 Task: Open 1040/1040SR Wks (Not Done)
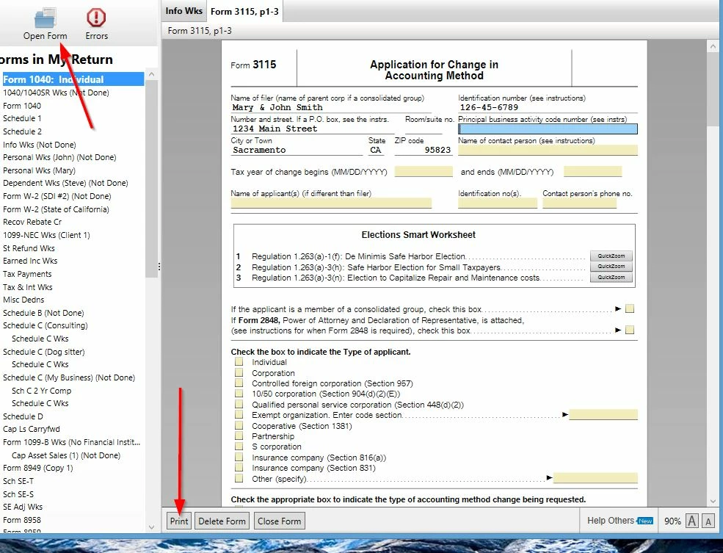[x=56, y=93]
